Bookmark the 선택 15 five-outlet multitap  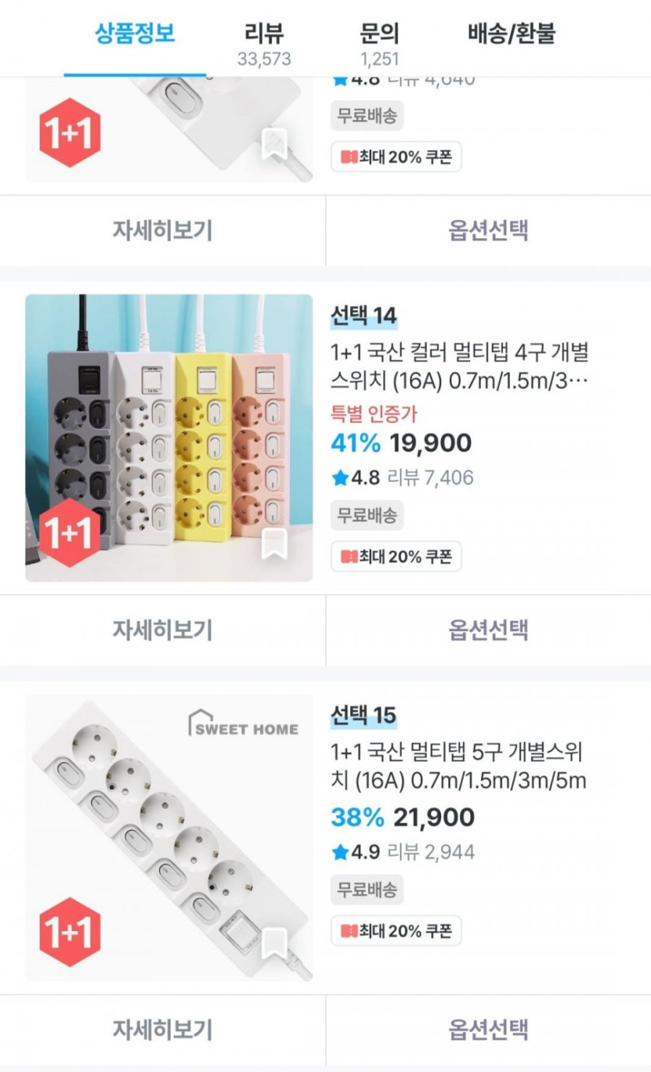274,943
